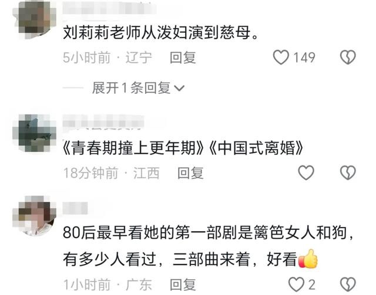Reply to the 广东 comment via 回复
The width and height of the screenshot is (376, 295).
point(183,284)
